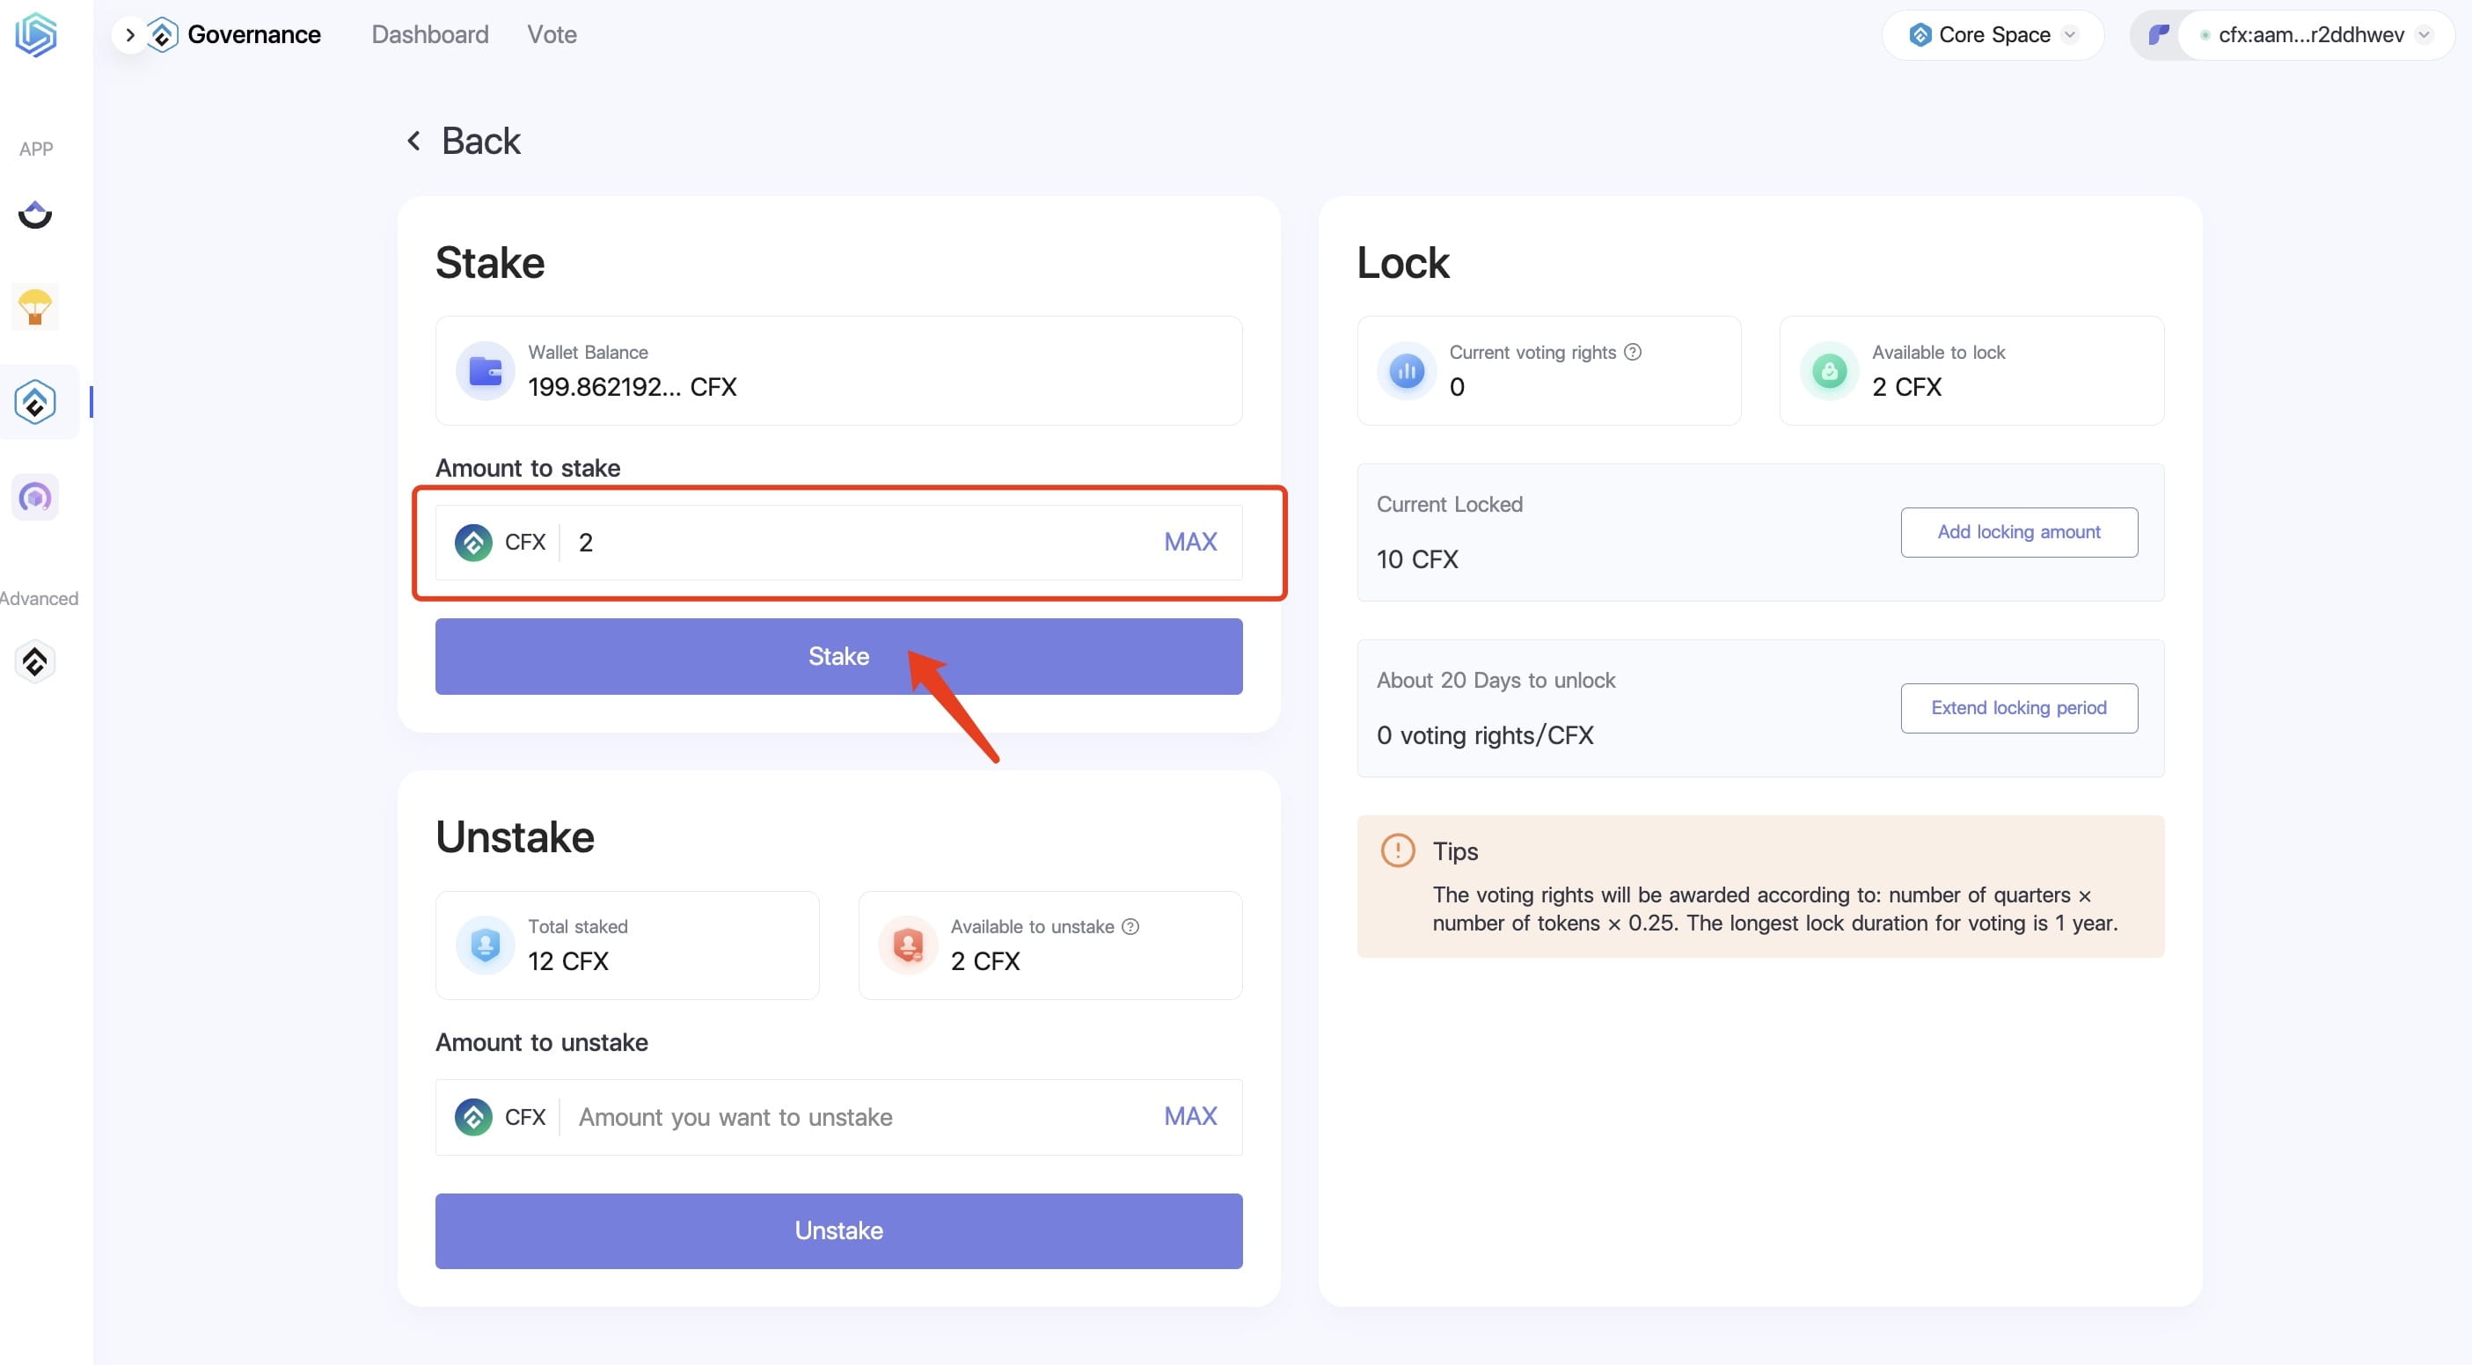
Task: Open the purple round app icon in sidebar
Action: click(x=35, y=497)
